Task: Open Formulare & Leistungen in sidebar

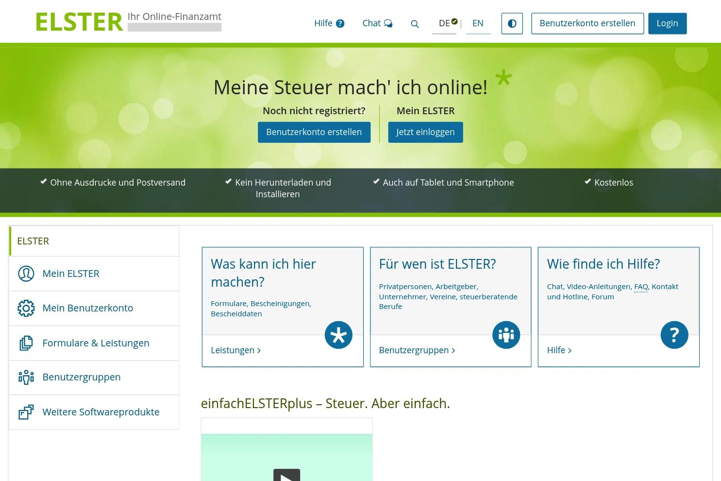Action: tap(94, 343)
